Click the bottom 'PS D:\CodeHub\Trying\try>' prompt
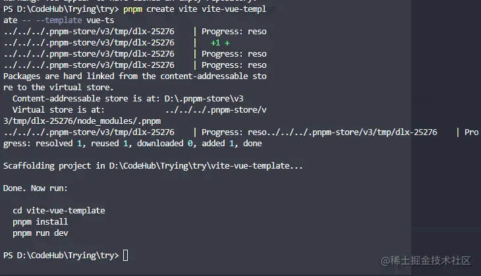 tap(61, 255)
